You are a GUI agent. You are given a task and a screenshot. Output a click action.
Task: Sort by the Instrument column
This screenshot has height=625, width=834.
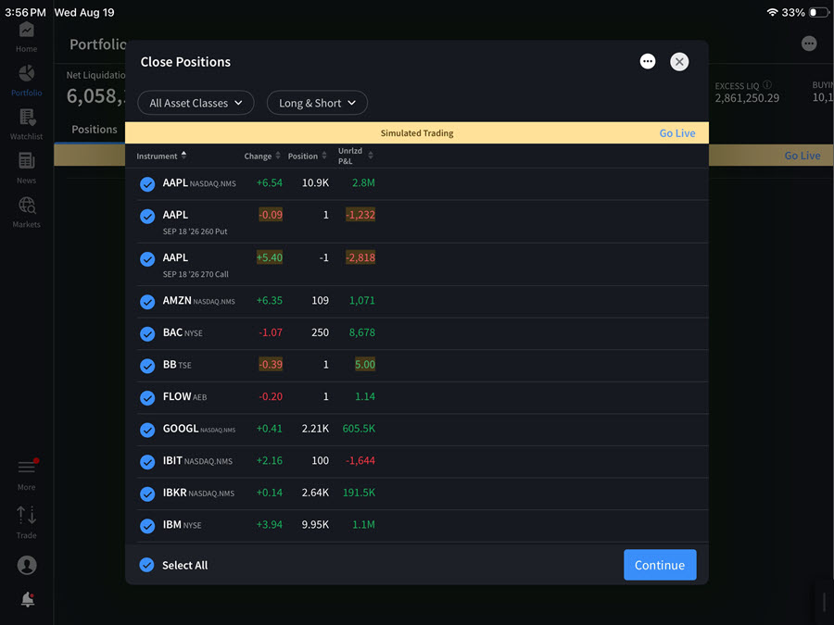[x=161, y=156]
